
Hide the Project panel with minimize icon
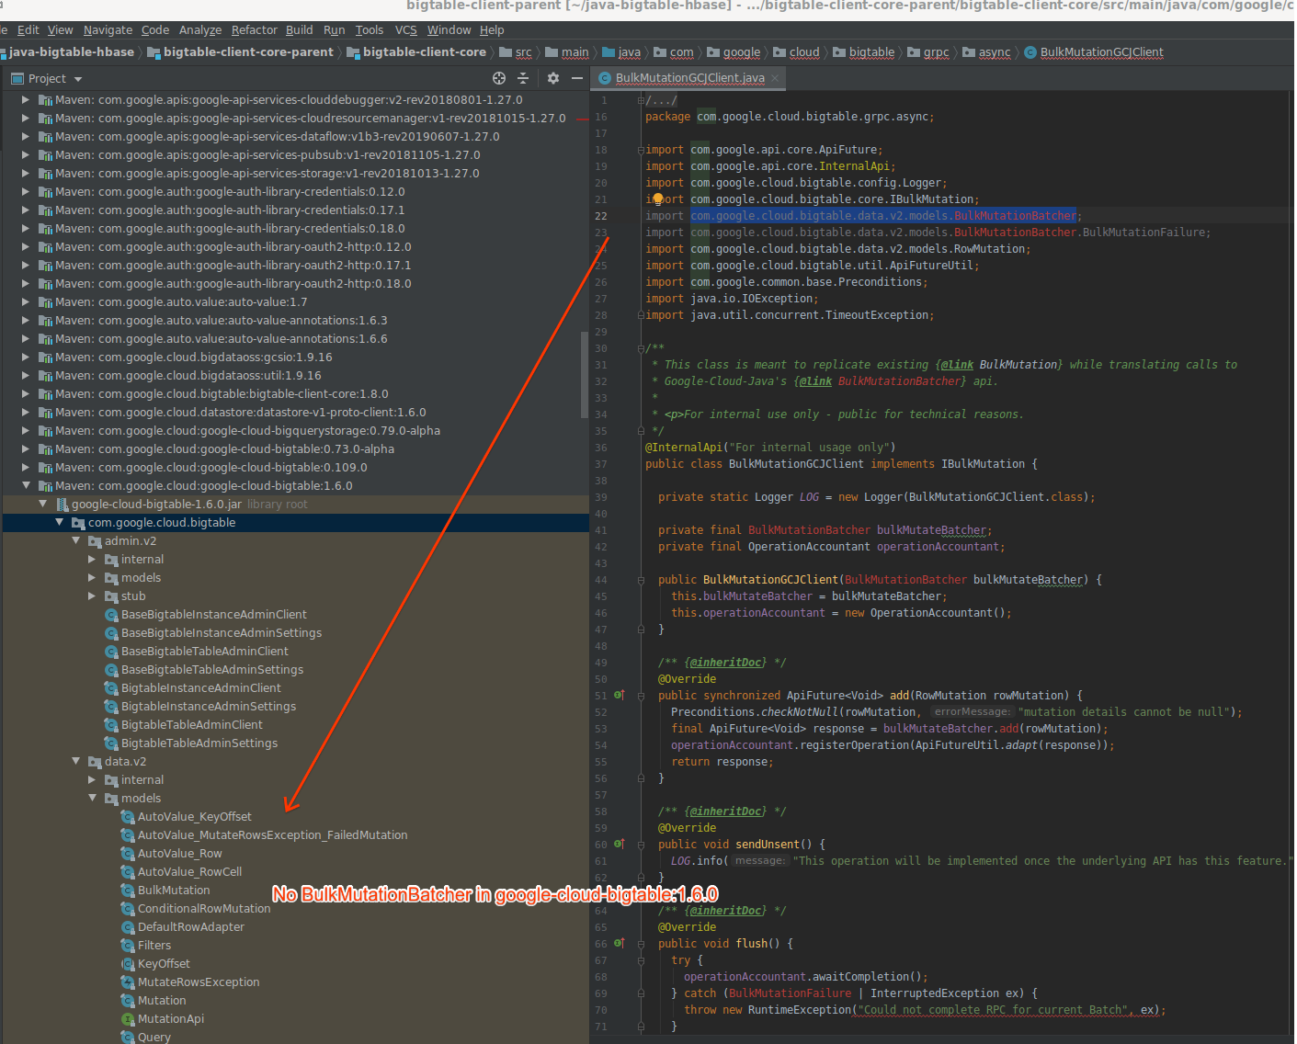tap(577, 78)
